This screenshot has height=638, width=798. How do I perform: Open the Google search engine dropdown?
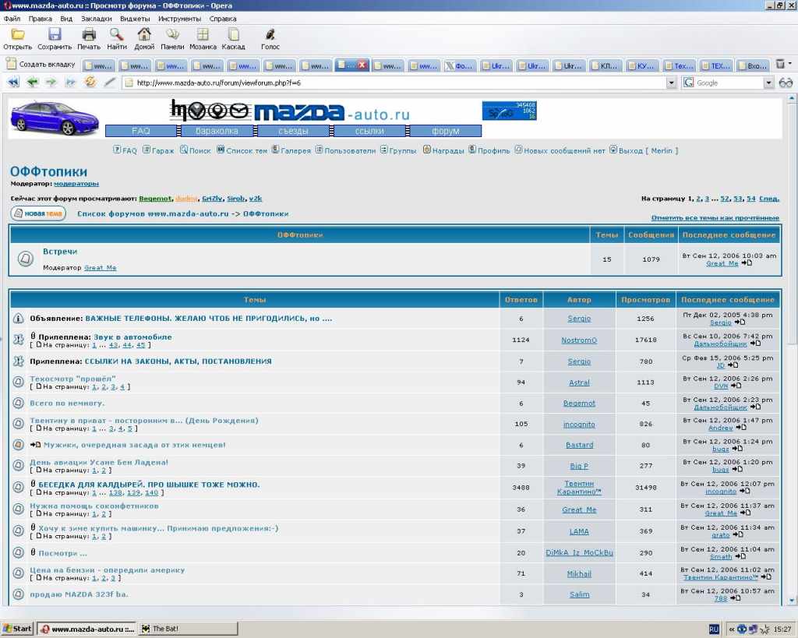[768, 83]
